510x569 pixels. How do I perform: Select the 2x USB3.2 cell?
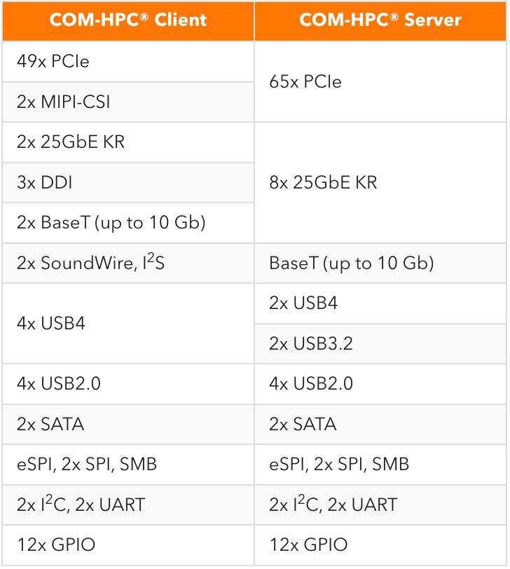pyautogui.click(x=380, y=343)
